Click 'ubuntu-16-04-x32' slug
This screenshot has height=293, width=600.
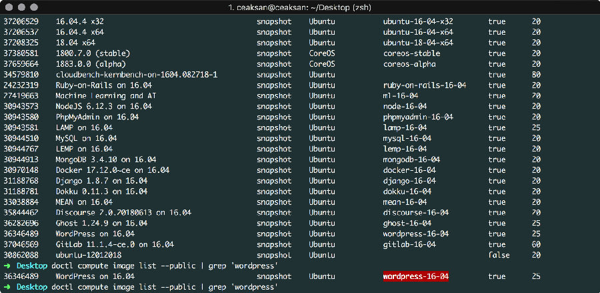[x=418, y=21]
